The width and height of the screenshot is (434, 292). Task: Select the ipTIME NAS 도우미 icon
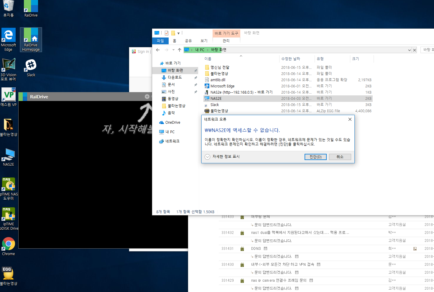pos(9,189)
